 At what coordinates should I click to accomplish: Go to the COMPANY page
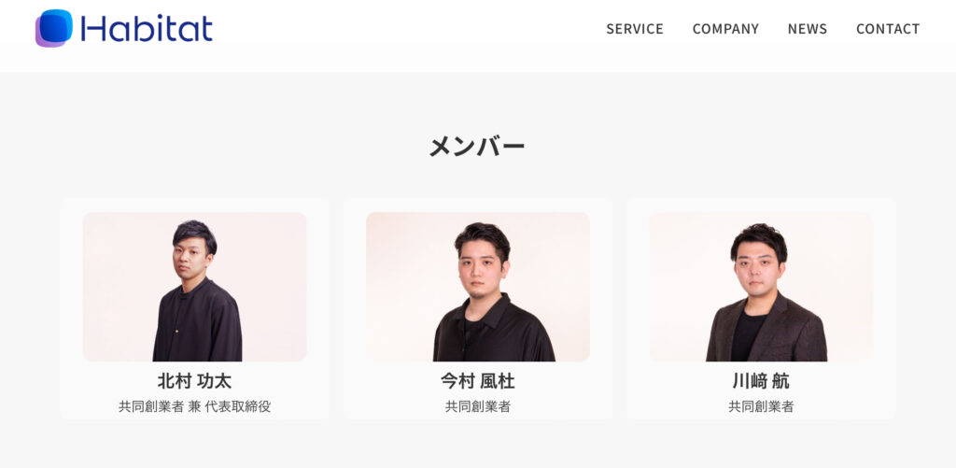(x=725, y=29)
